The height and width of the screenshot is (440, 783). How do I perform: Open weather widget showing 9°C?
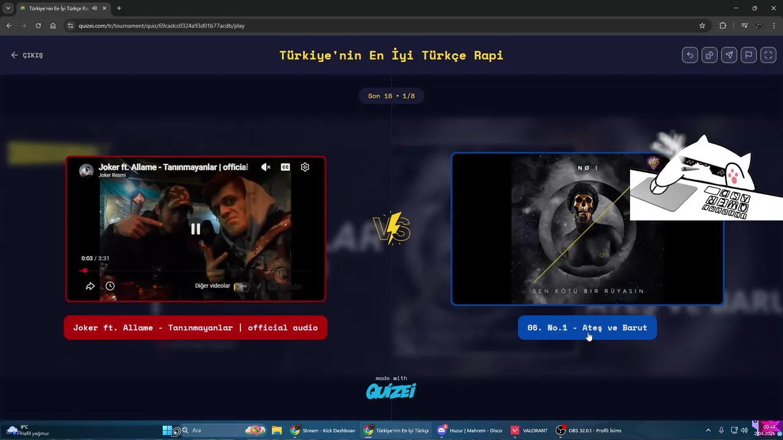[x=28, y=430]
